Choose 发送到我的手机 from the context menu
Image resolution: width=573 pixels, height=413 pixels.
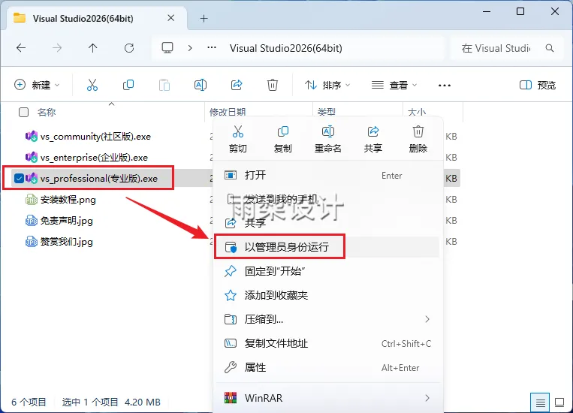(x=327, y=199)
